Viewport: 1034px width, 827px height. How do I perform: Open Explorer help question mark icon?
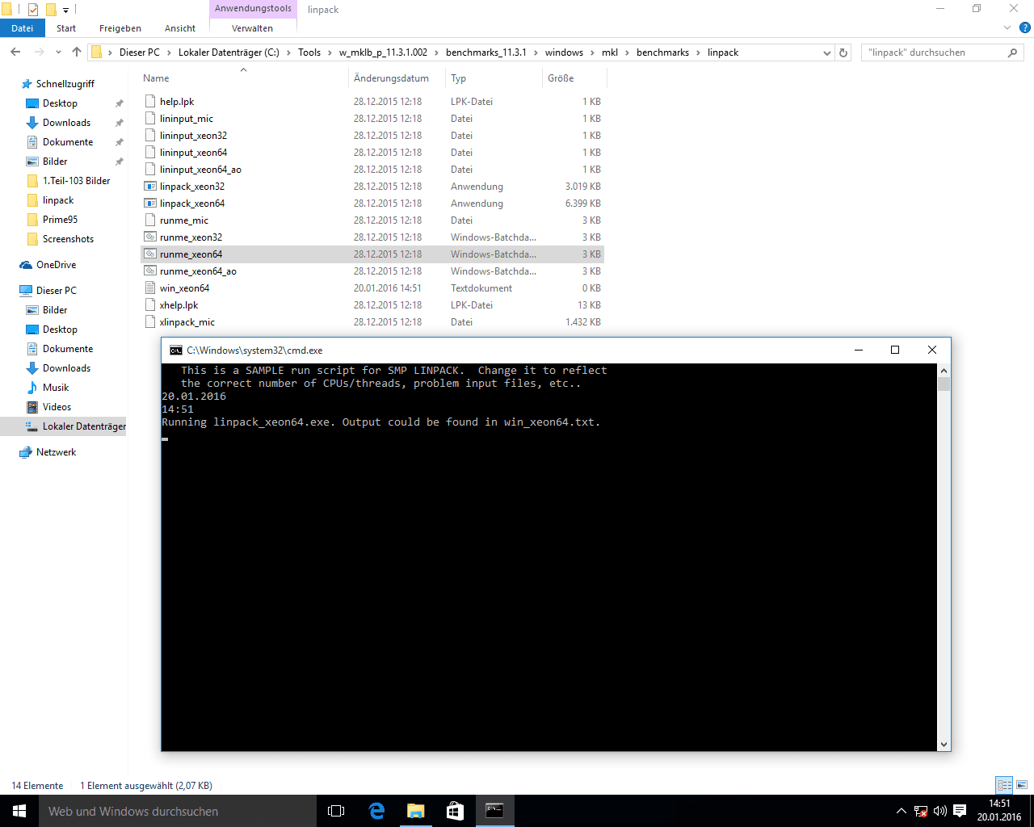coord(1024,27)
